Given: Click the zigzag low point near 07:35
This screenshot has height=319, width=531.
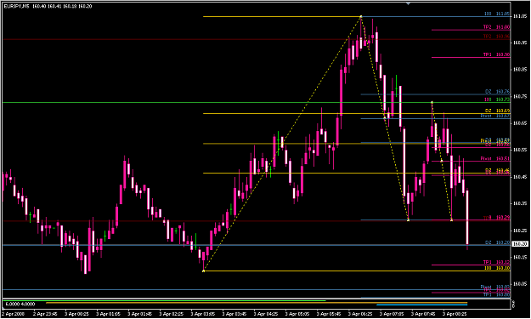Looking at the screenshot, I should coord(408,220).
